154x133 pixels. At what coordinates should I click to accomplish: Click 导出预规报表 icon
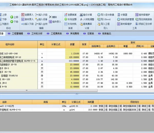137,19
